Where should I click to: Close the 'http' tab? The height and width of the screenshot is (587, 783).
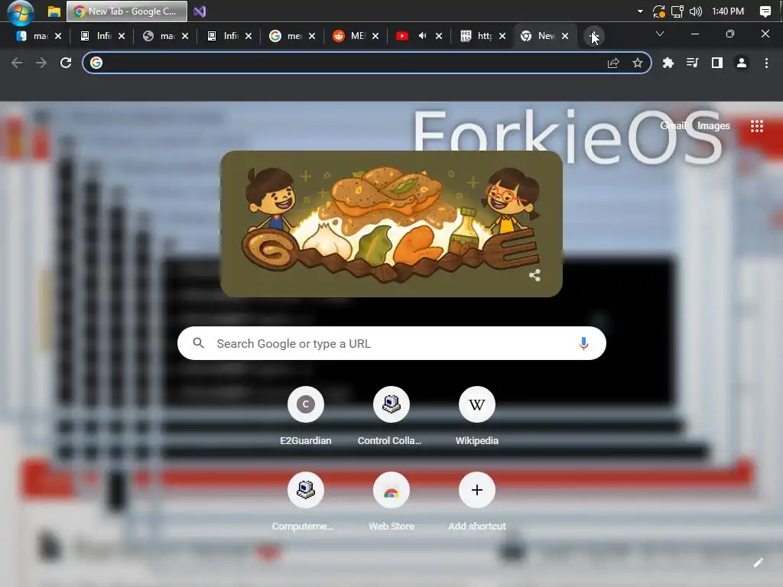click(x=502, y=36)
